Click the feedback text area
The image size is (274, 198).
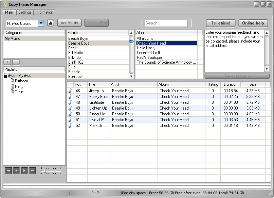tap(234, 51)
